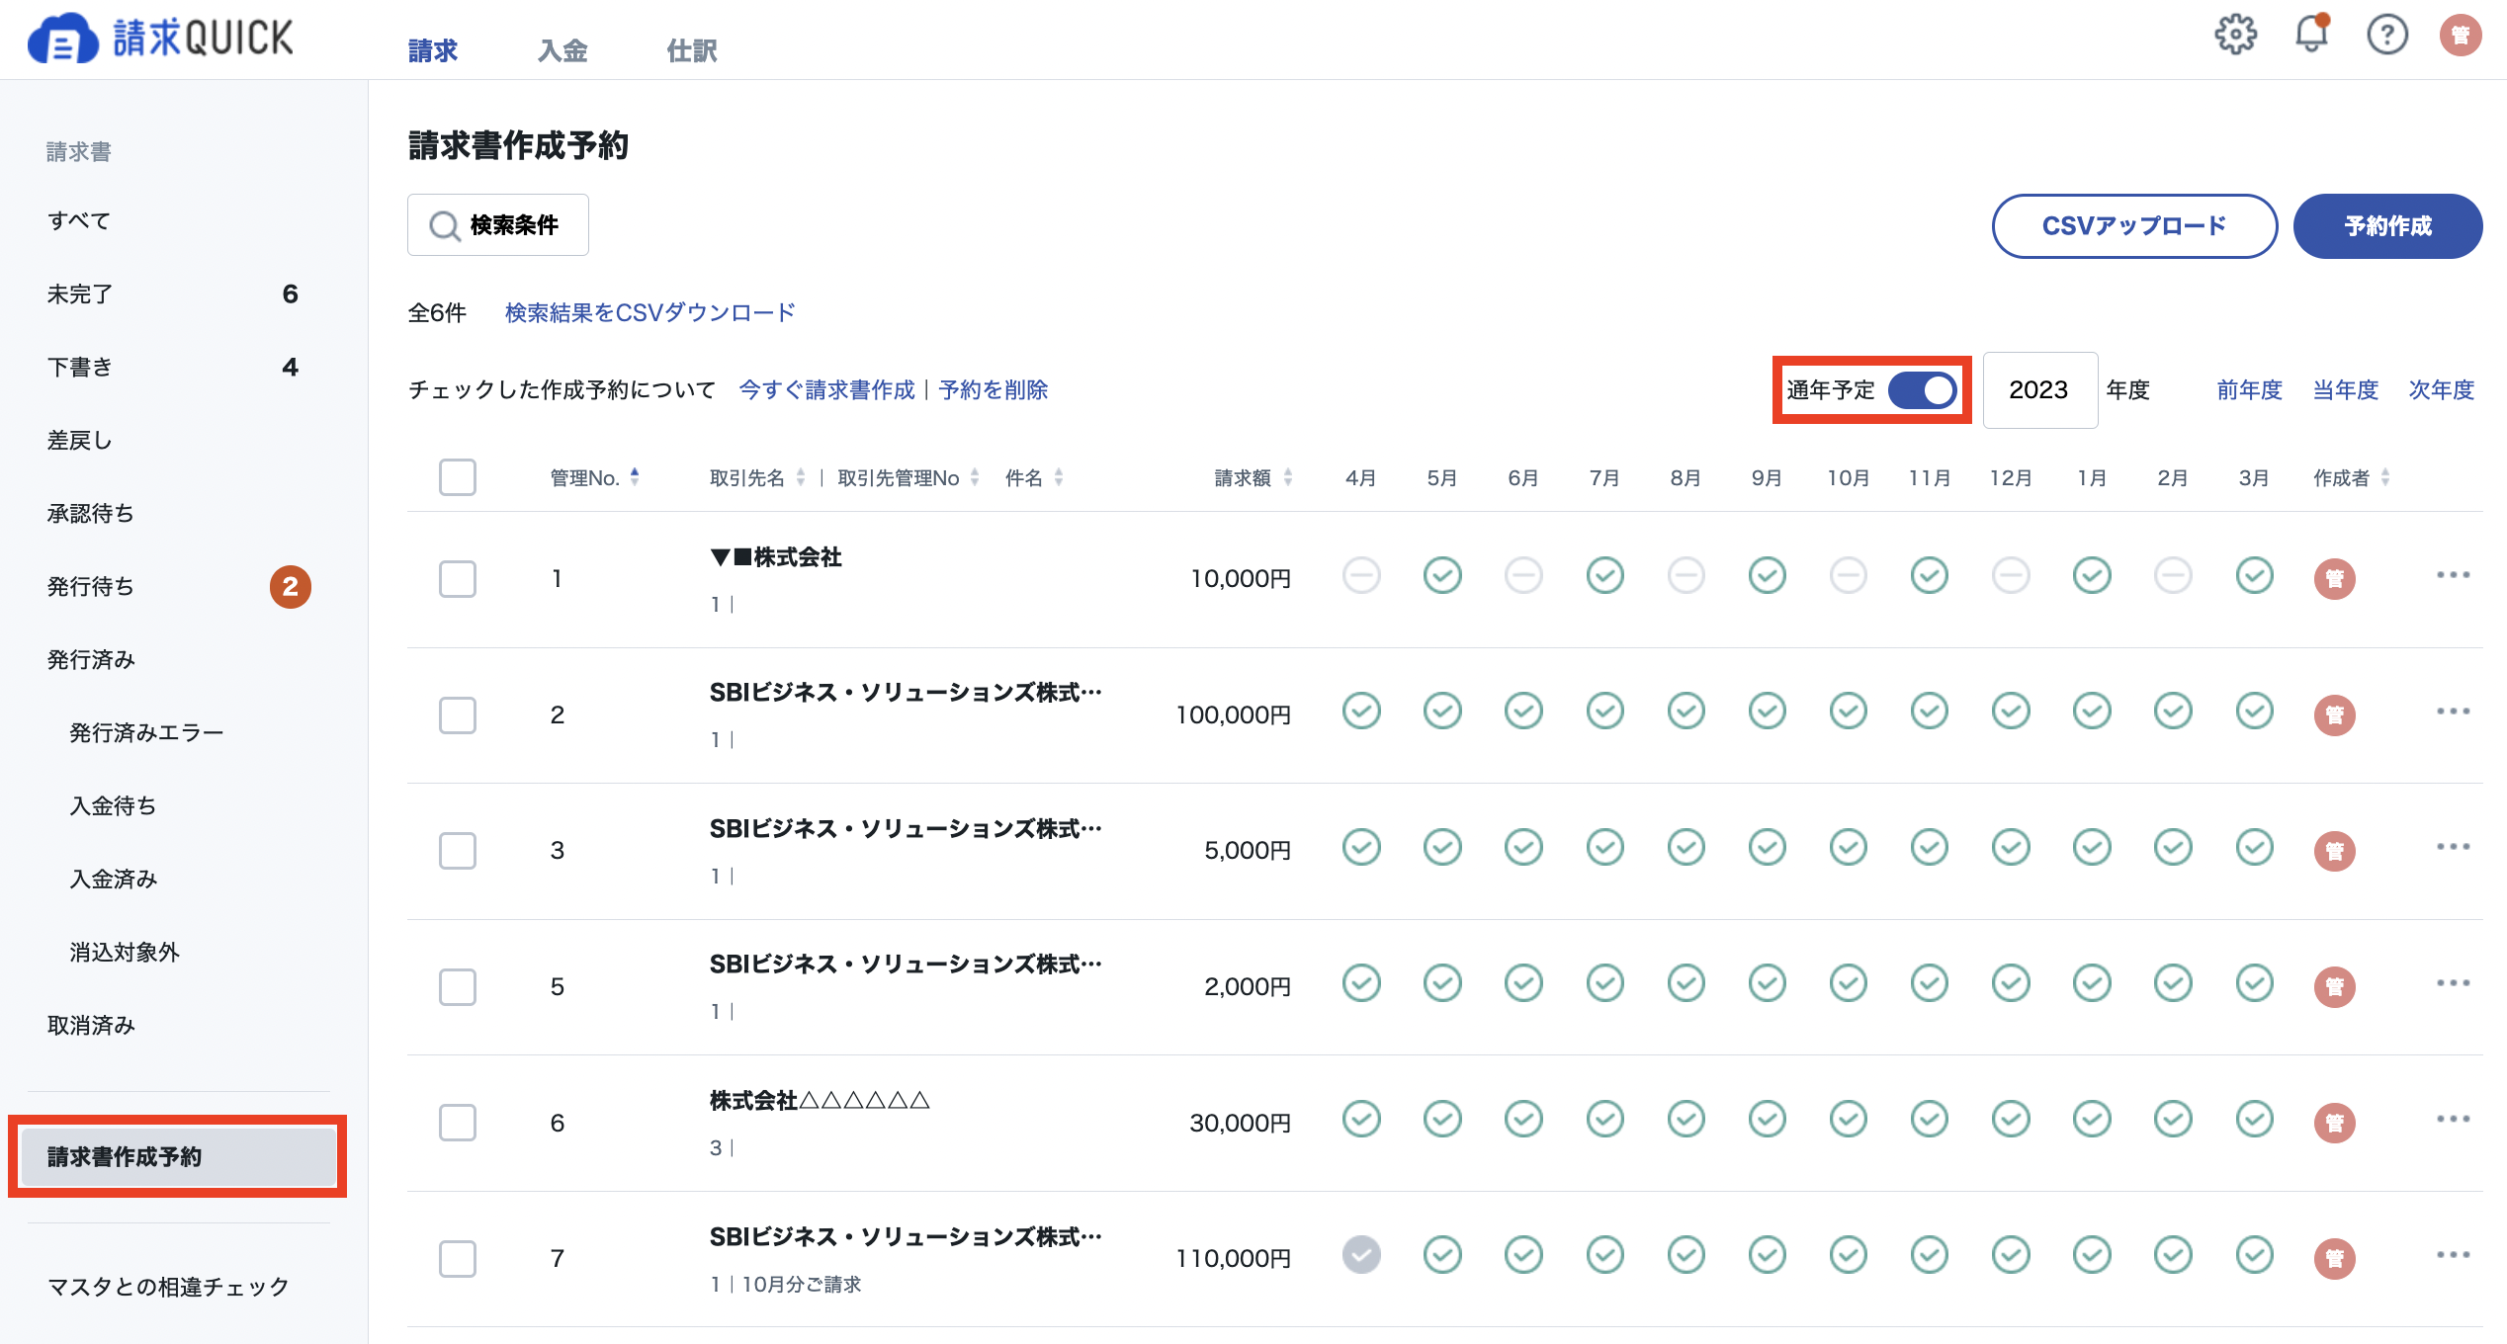This screenshot has height=1344, width=2507.
Task: Click the 4月 gray filled check in row 7
Action: [x=1361, y=1255]
